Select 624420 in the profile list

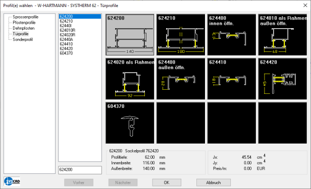(66, 48)
